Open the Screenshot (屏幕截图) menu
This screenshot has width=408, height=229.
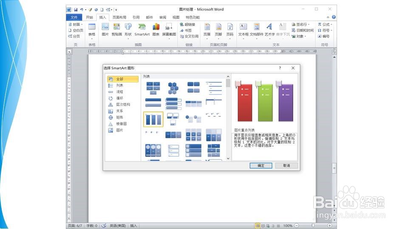pyautogui.click(x=169, y=30)
